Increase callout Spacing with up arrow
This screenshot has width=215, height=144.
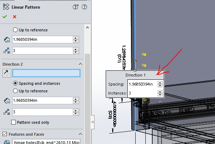point(160,83)
